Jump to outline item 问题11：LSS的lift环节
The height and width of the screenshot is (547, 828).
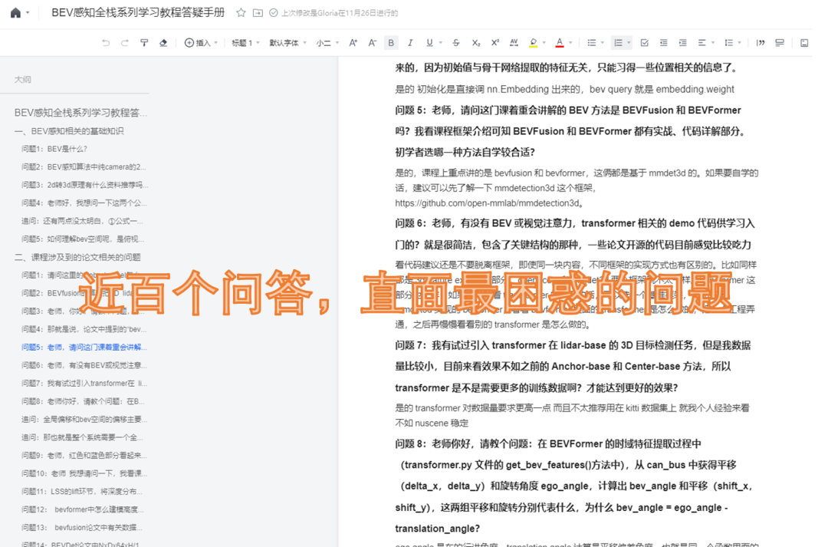(82, 492)
